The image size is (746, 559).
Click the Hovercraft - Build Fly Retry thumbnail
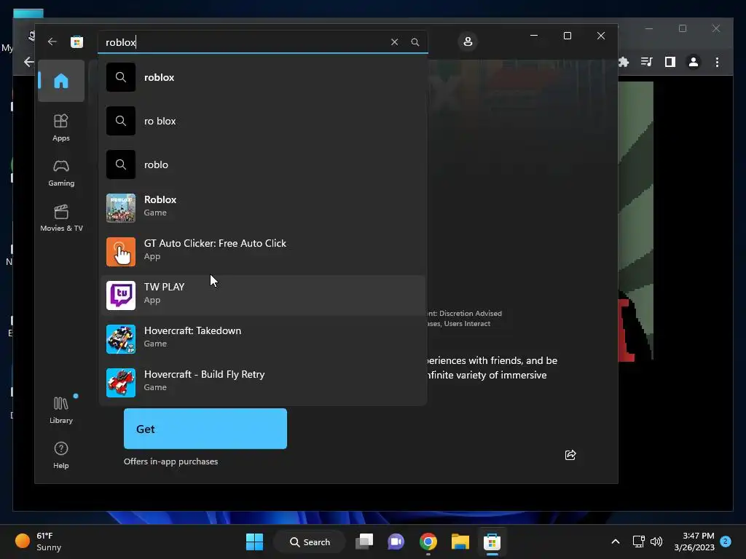coord(121,383)
